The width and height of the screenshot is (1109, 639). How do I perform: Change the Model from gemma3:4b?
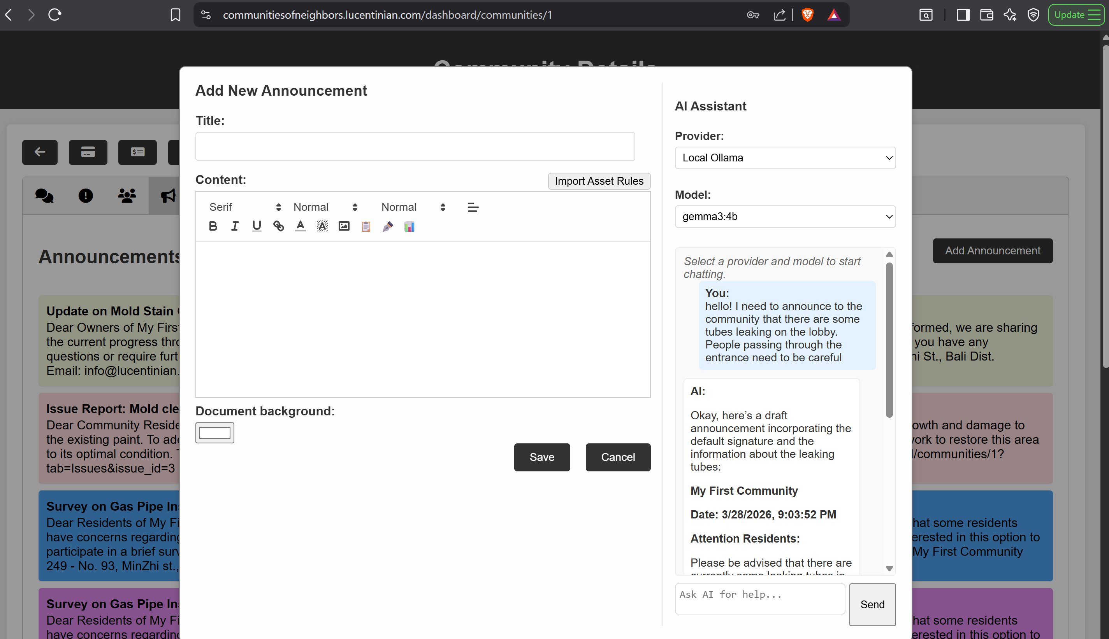[784, 216]
